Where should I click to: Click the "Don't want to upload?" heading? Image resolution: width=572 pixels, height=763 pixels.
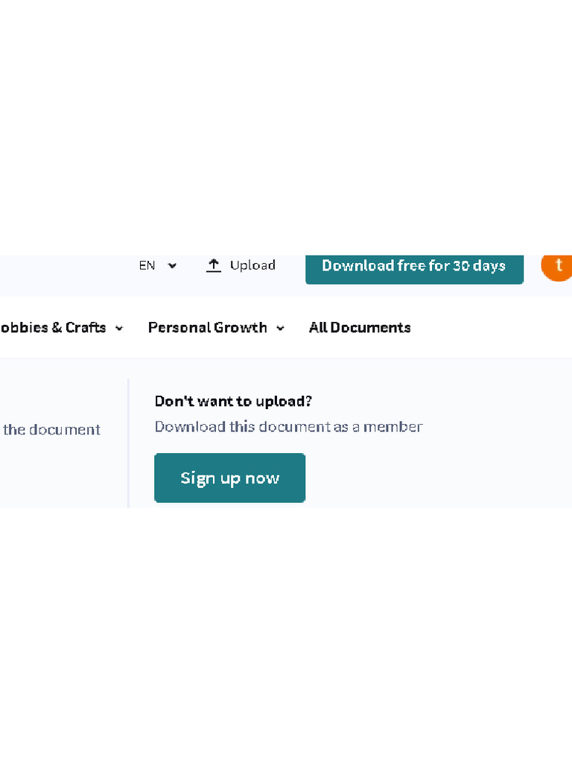point(233,401)
